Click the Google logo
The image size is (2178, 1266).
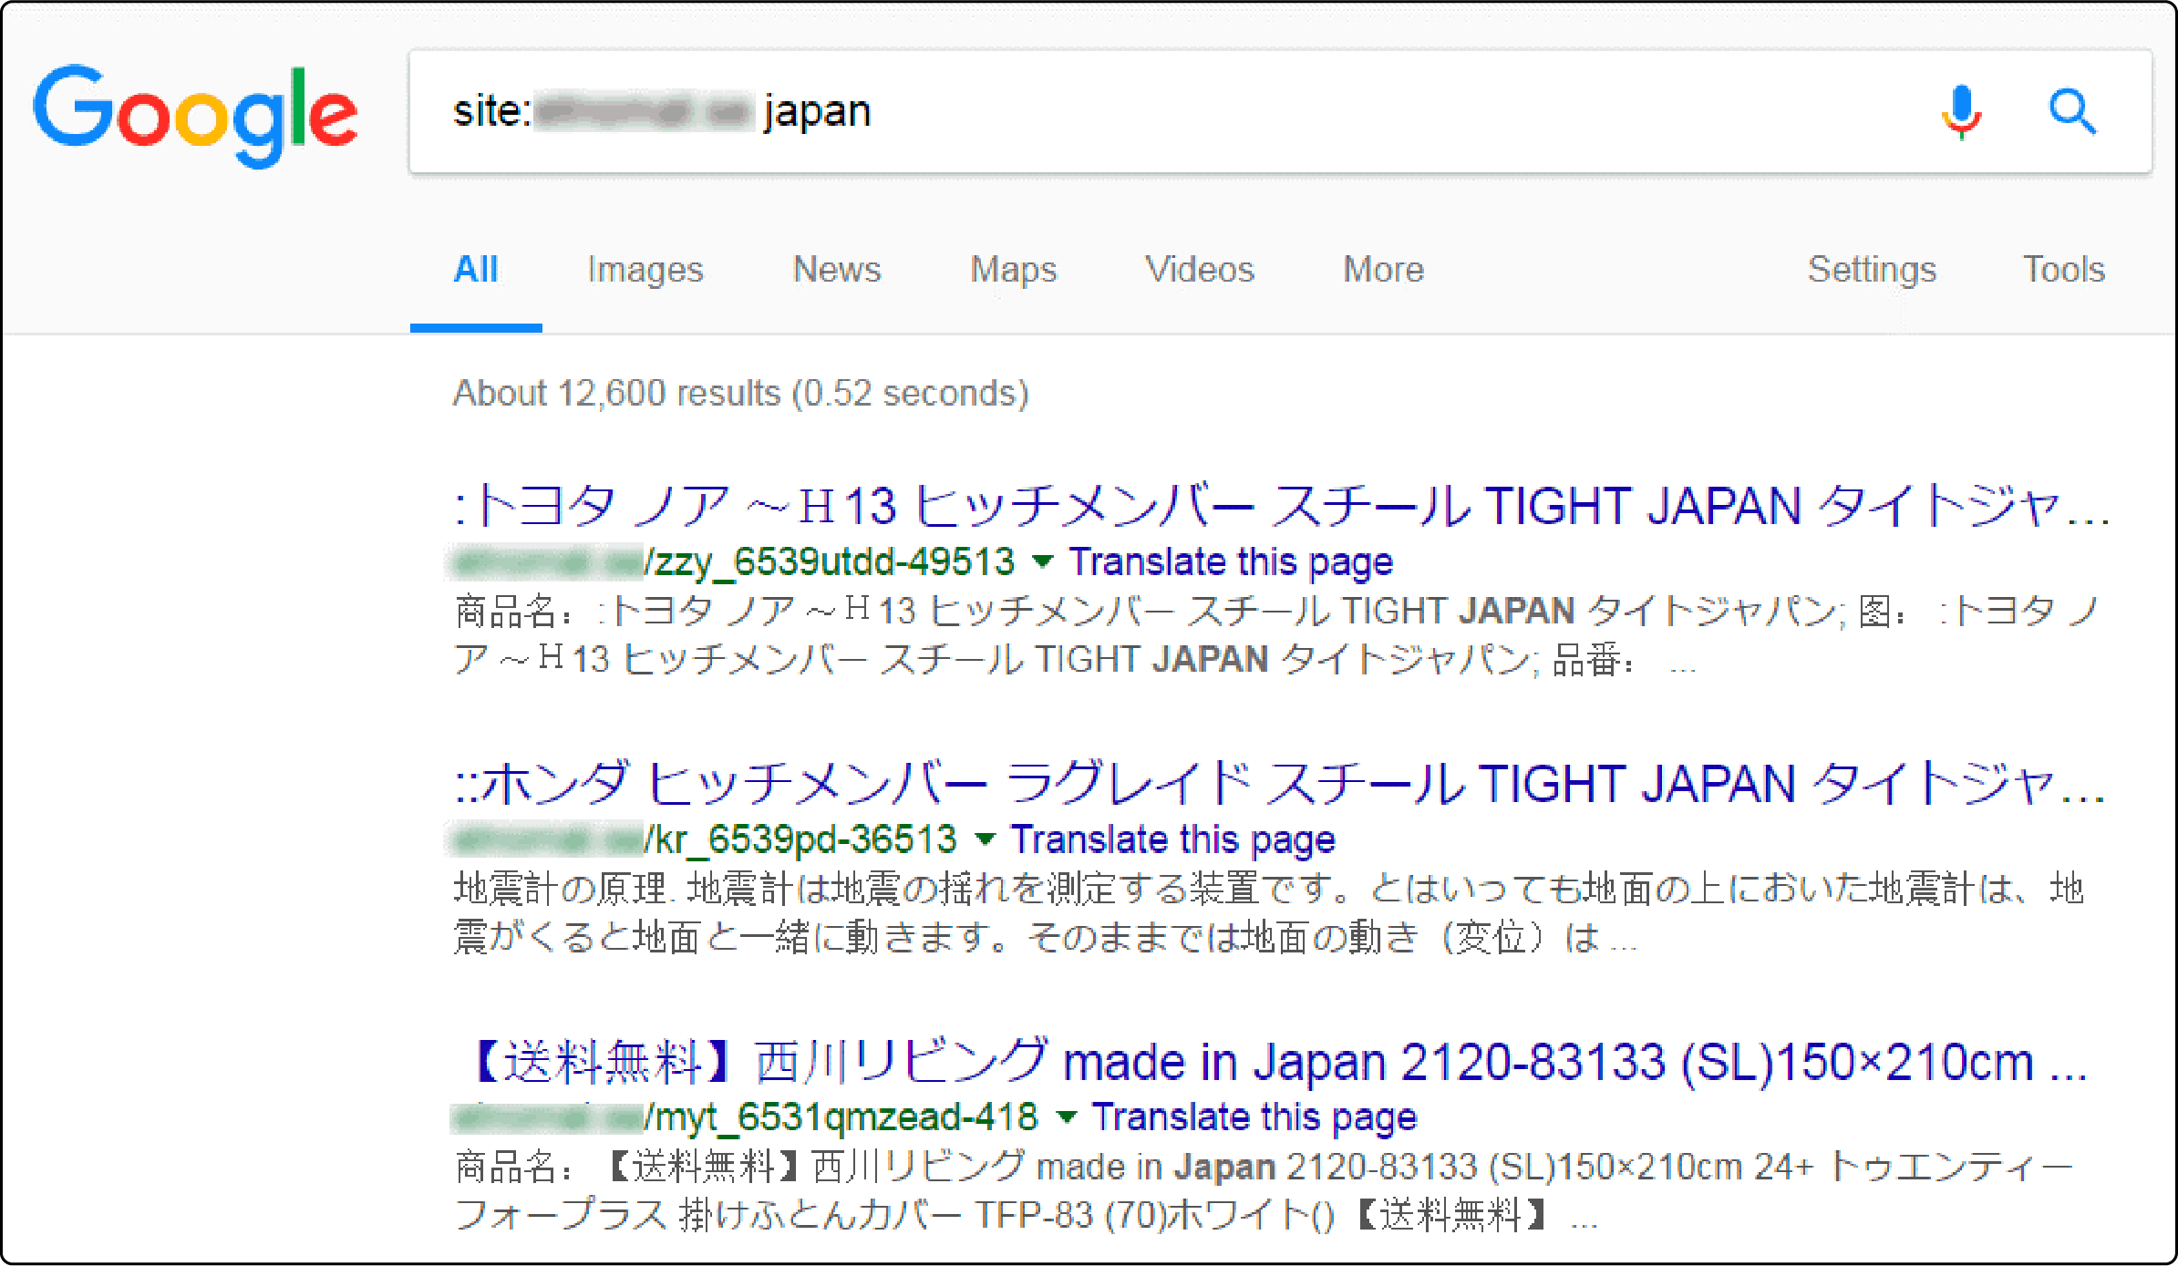click(x=195, y=115)
